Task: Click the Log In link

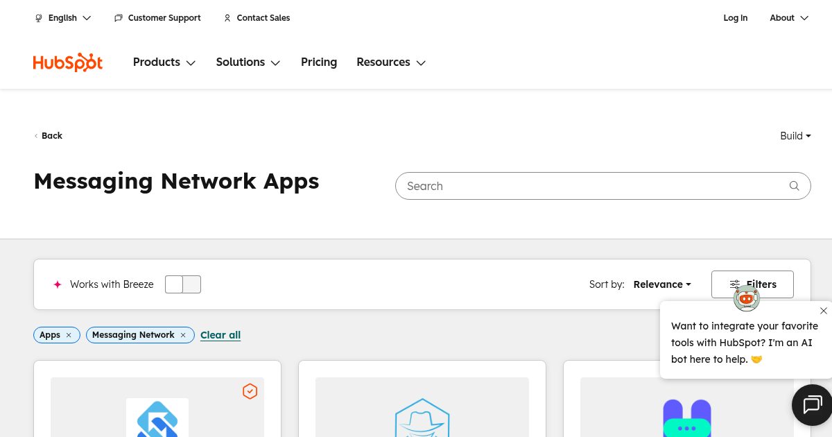Action: click(x=736, y=18)
